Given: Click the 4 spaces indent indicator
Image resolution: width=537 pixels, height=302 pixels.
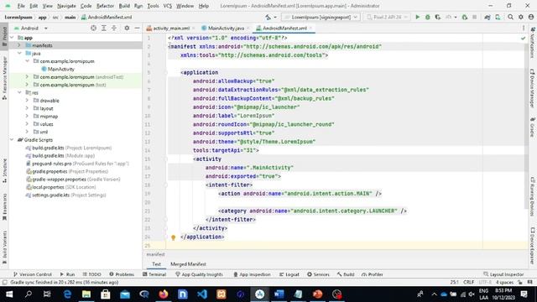Looking at the screenshot, I should [x=504, y=282].
